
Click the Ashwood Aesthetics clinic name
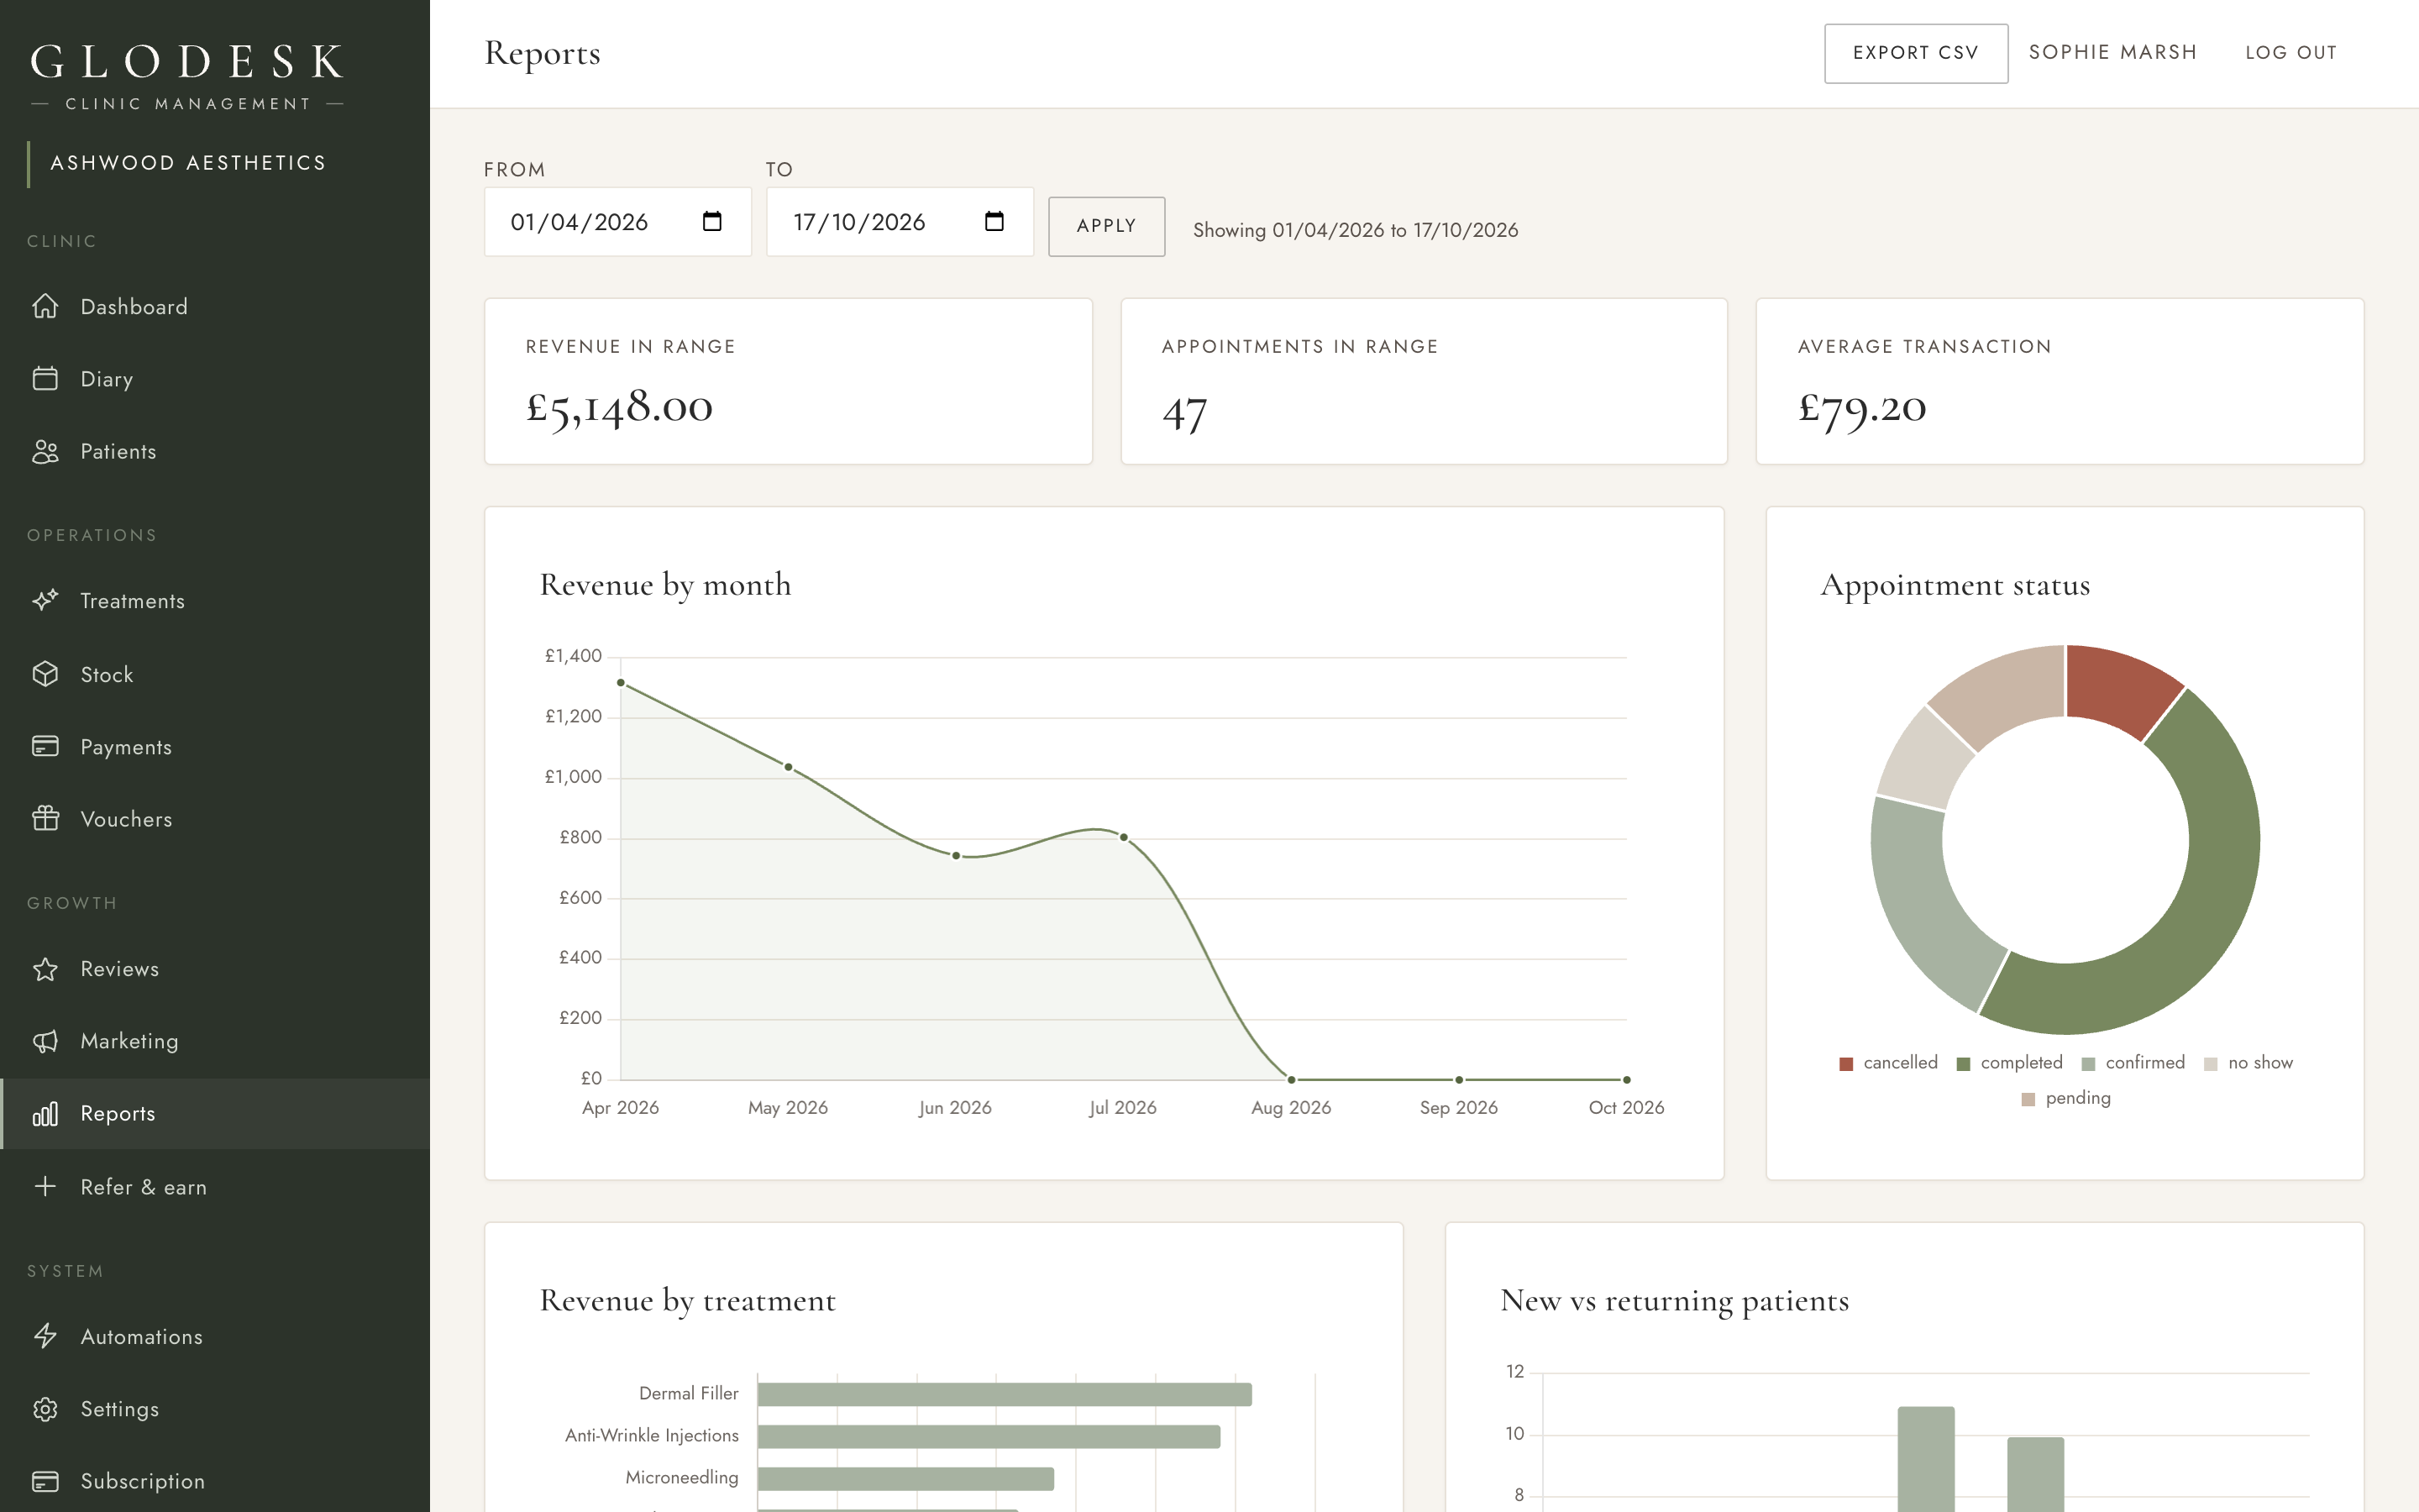click(188, 163)
